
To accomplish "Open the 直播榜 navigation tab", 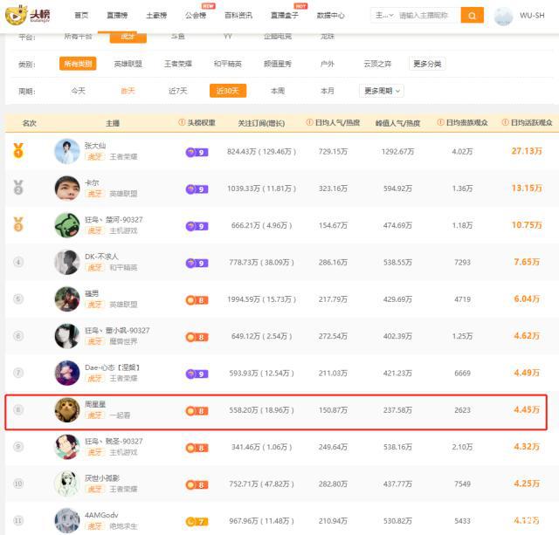I will pos(118,16).
